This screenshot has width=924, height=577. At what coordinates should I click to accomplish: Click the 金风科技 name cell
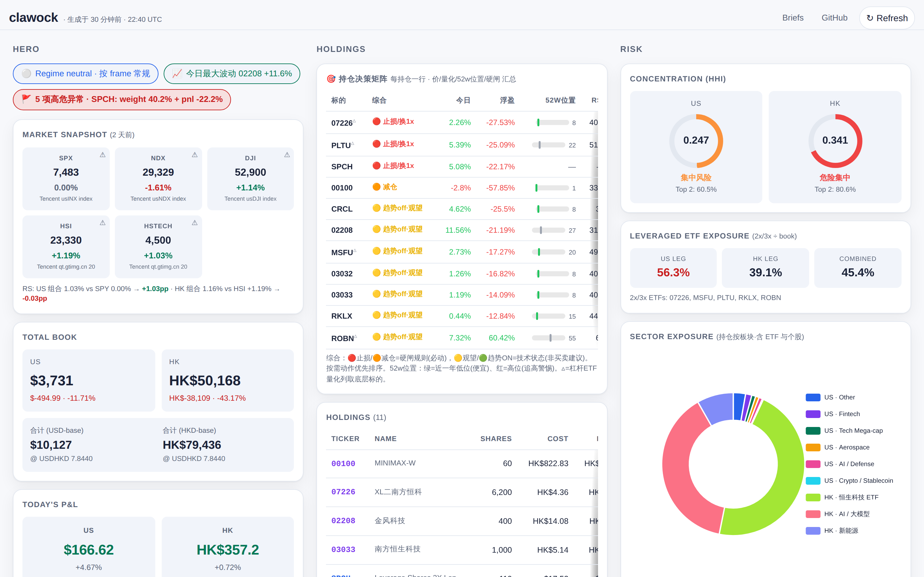click(x=389, y=521)
